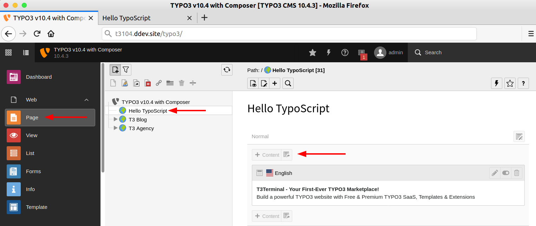
Task: Open the Info module
Action: (x=50, y=189)
